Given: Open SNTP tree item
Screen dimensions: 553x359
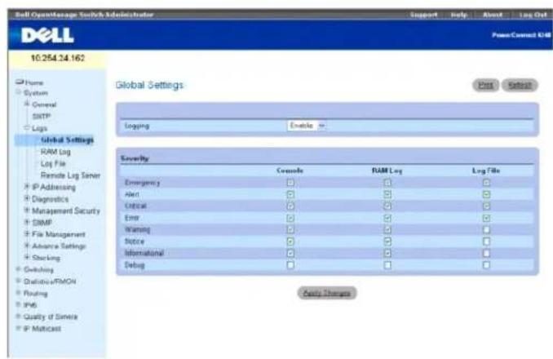Looking at the screenshot, I should [x=42, y=117].
